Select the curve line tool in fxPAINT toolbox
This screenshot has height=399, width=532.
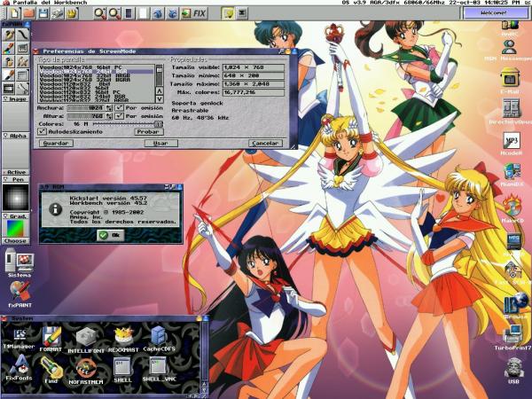(x=22, y=35)
